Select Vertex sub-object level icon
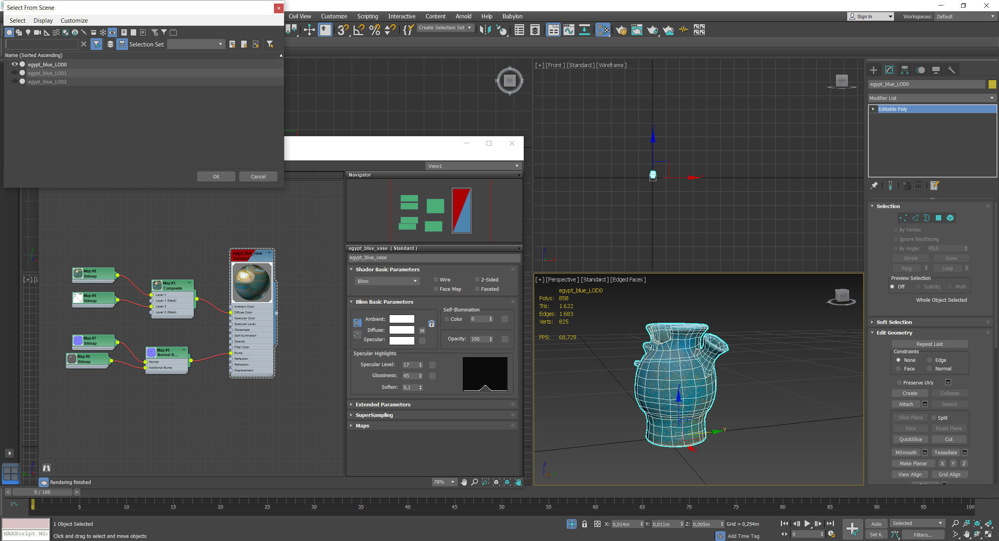Viewport: 999px width, 541px height. click(903, 218)
